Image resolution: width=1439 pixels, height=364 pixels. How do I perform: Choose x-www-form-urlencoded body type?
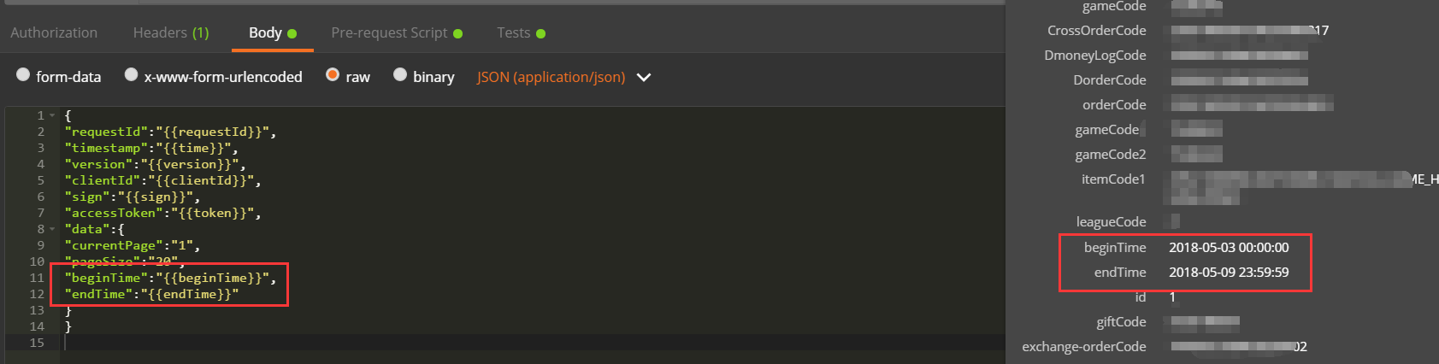[132, 75]
